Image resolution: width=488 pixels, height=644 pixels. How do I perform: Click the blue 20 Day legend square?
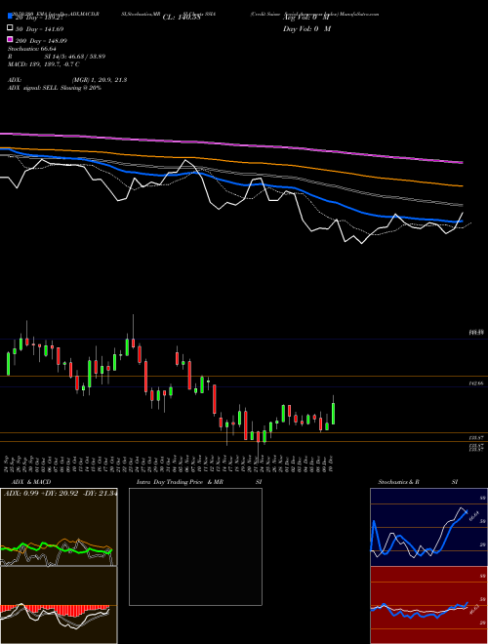(10, 16)
